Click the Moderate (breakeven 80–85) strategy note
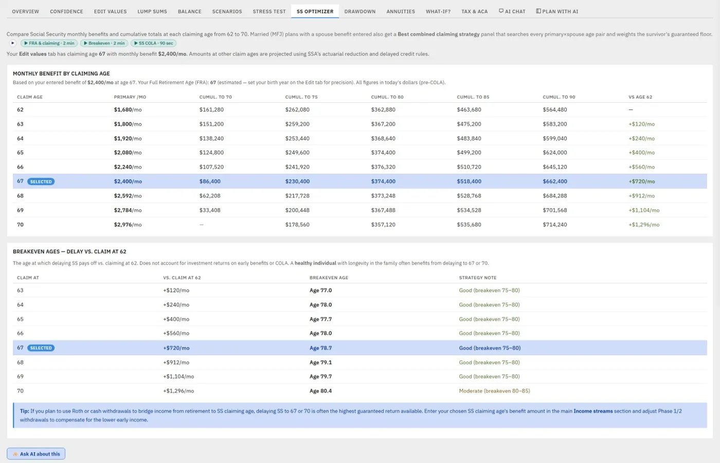Viewport: 720px width, 463px height. click(494, 391)
